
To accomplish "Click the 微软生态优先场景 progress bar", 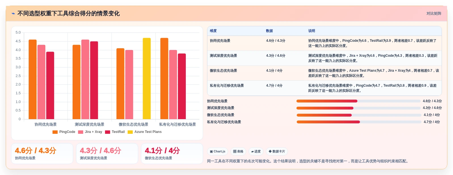I will click(x=359, y=115).
